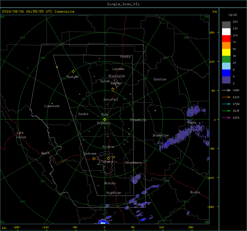Click the Brooks label
This screenshot has height=231, width=247.
[x=195, y=192]
